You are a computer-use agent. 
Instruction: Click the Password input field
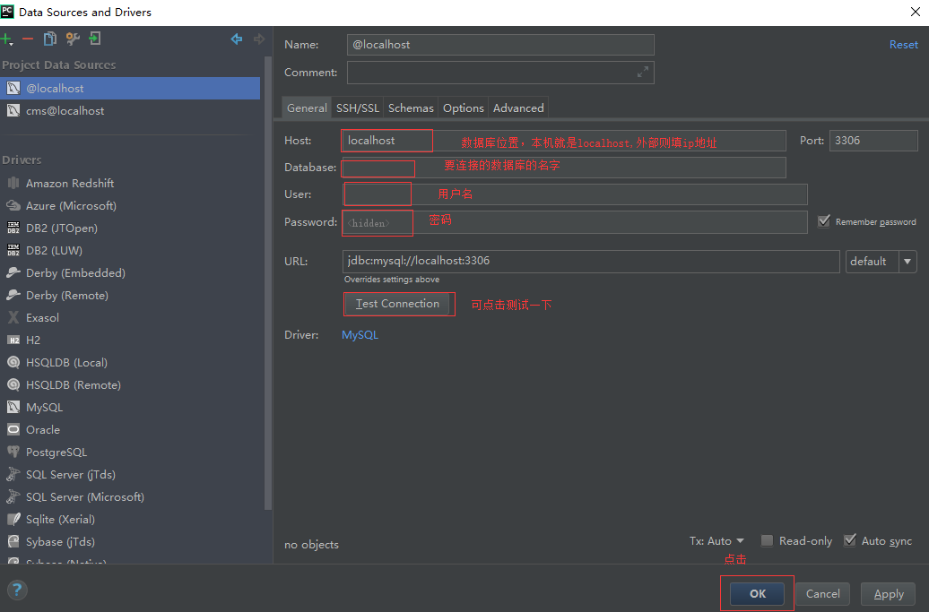tap(575, 222)
